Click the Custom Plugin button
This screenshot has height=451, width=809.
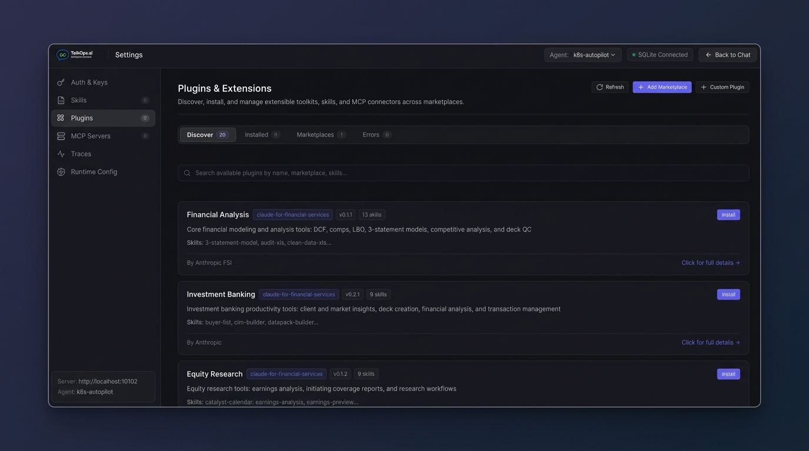coord(722,87)
